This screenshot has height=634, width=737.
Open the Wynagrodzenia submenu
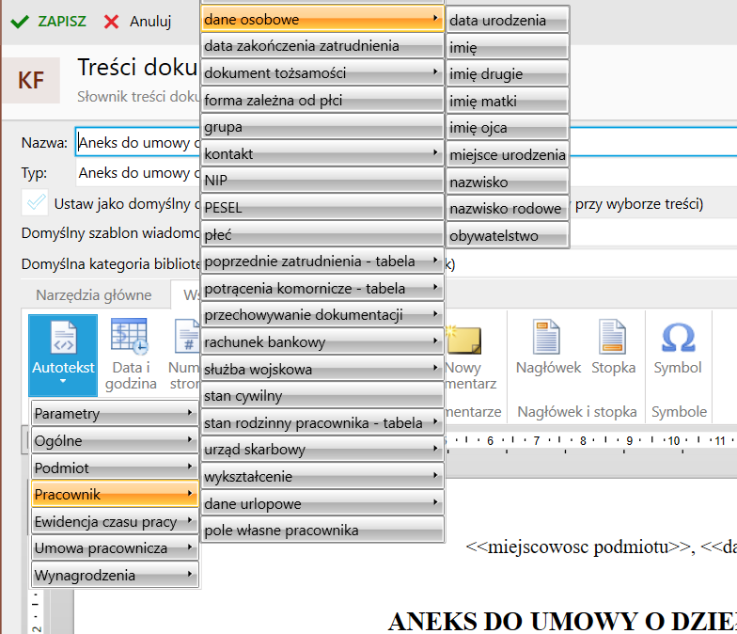(x=115, y=575)
